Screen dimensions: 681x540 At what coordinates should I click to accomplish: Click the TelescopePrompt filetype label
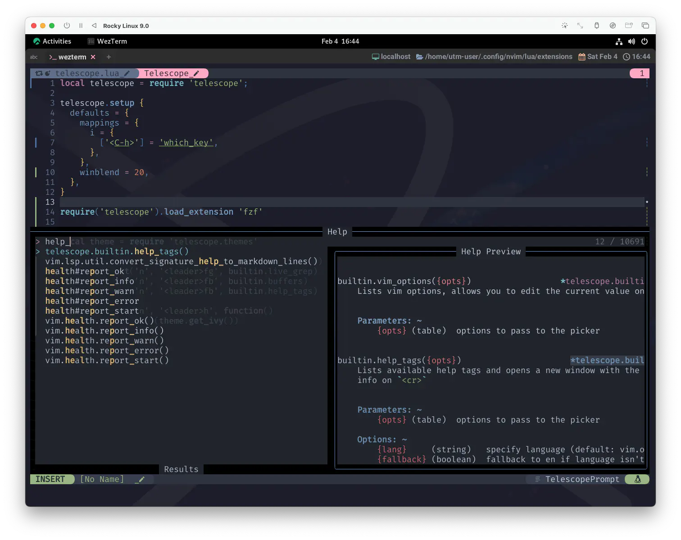point(582,479)
